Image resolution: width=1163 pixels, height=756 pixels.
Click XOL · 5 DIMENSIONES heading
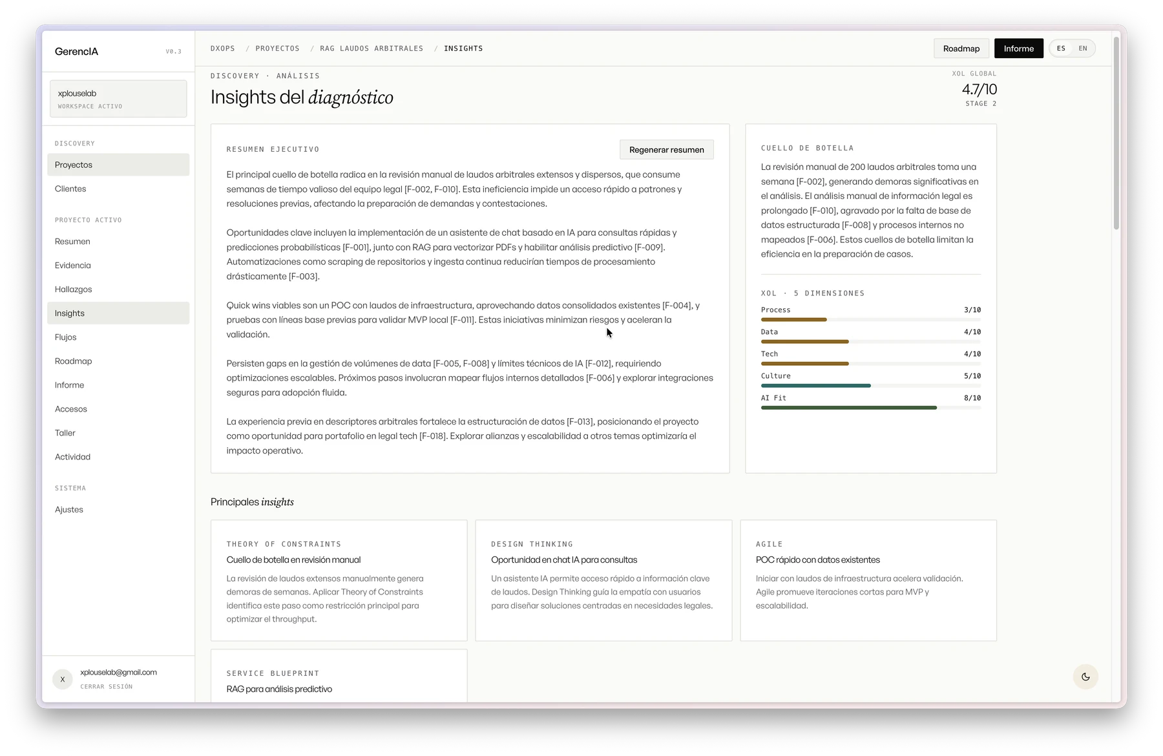coord(812,293)
